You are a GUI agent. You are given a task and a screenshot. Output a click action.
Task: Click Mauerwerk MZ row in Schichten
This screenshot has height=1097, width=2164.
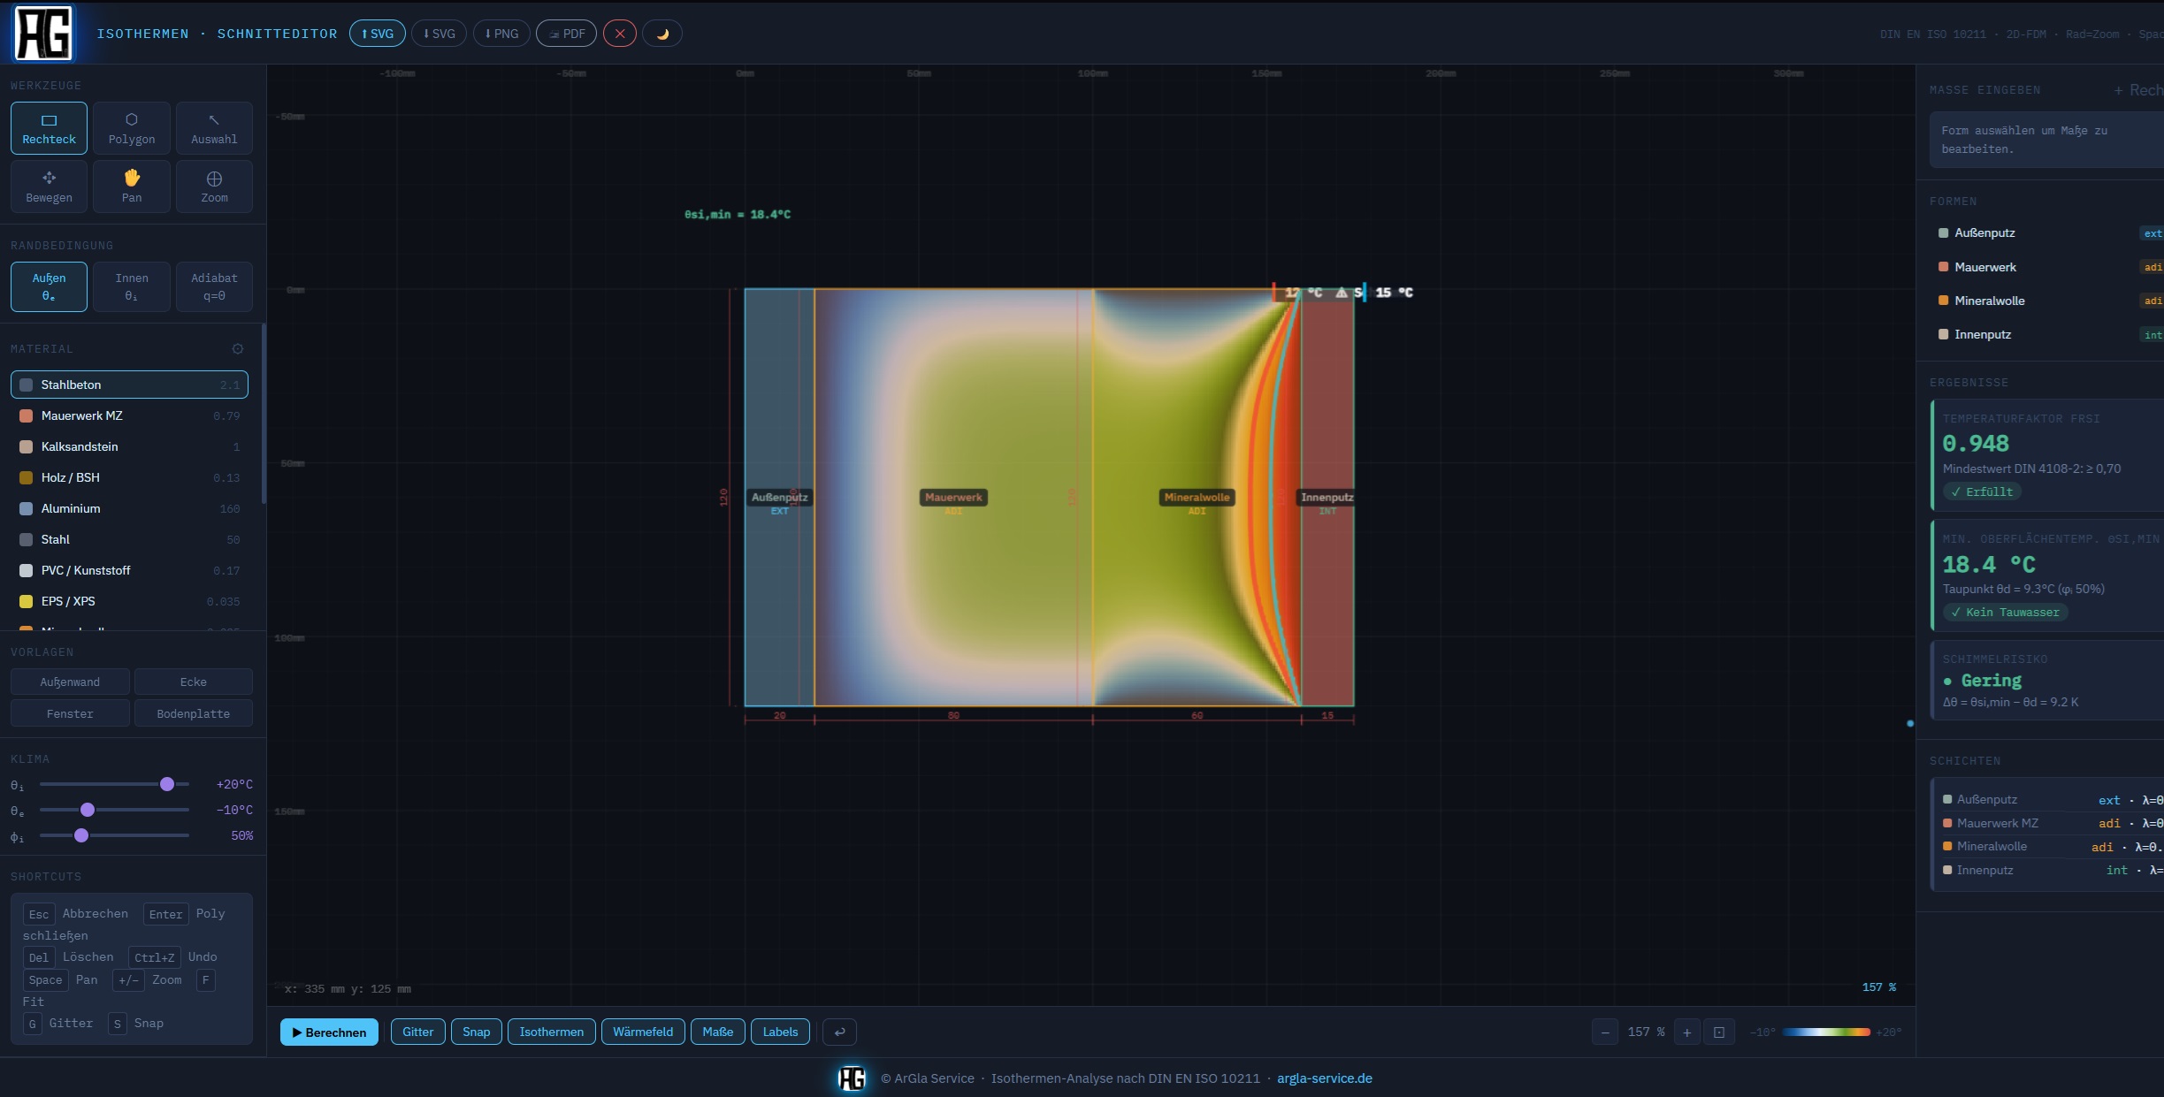[2052, 823]
